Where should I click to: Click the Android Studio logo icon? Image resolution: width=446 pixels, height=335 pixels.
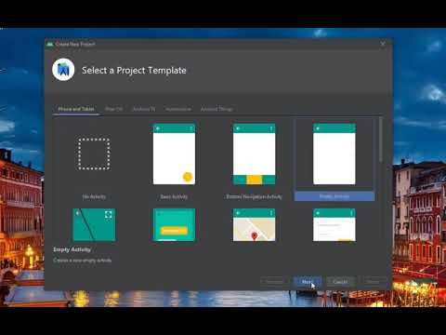[x=63, y=70]
